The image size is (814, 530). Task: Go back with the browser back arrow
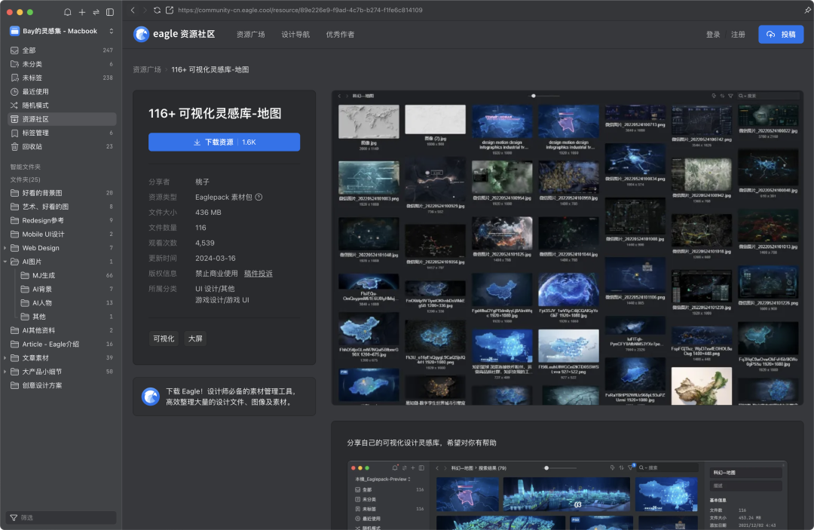tap(133, 10)
